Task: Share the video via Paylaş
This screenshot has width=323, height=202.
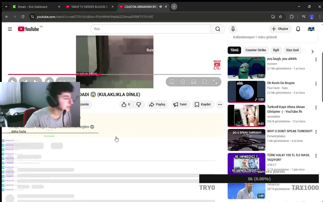Action: [x=158, y=104]
